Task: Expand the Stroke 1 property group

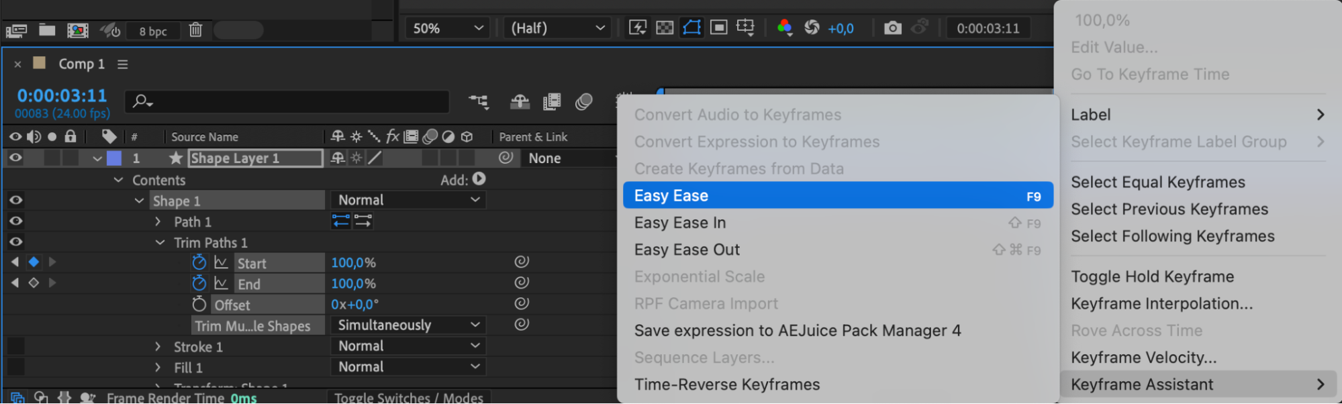Action: [158, 346]
